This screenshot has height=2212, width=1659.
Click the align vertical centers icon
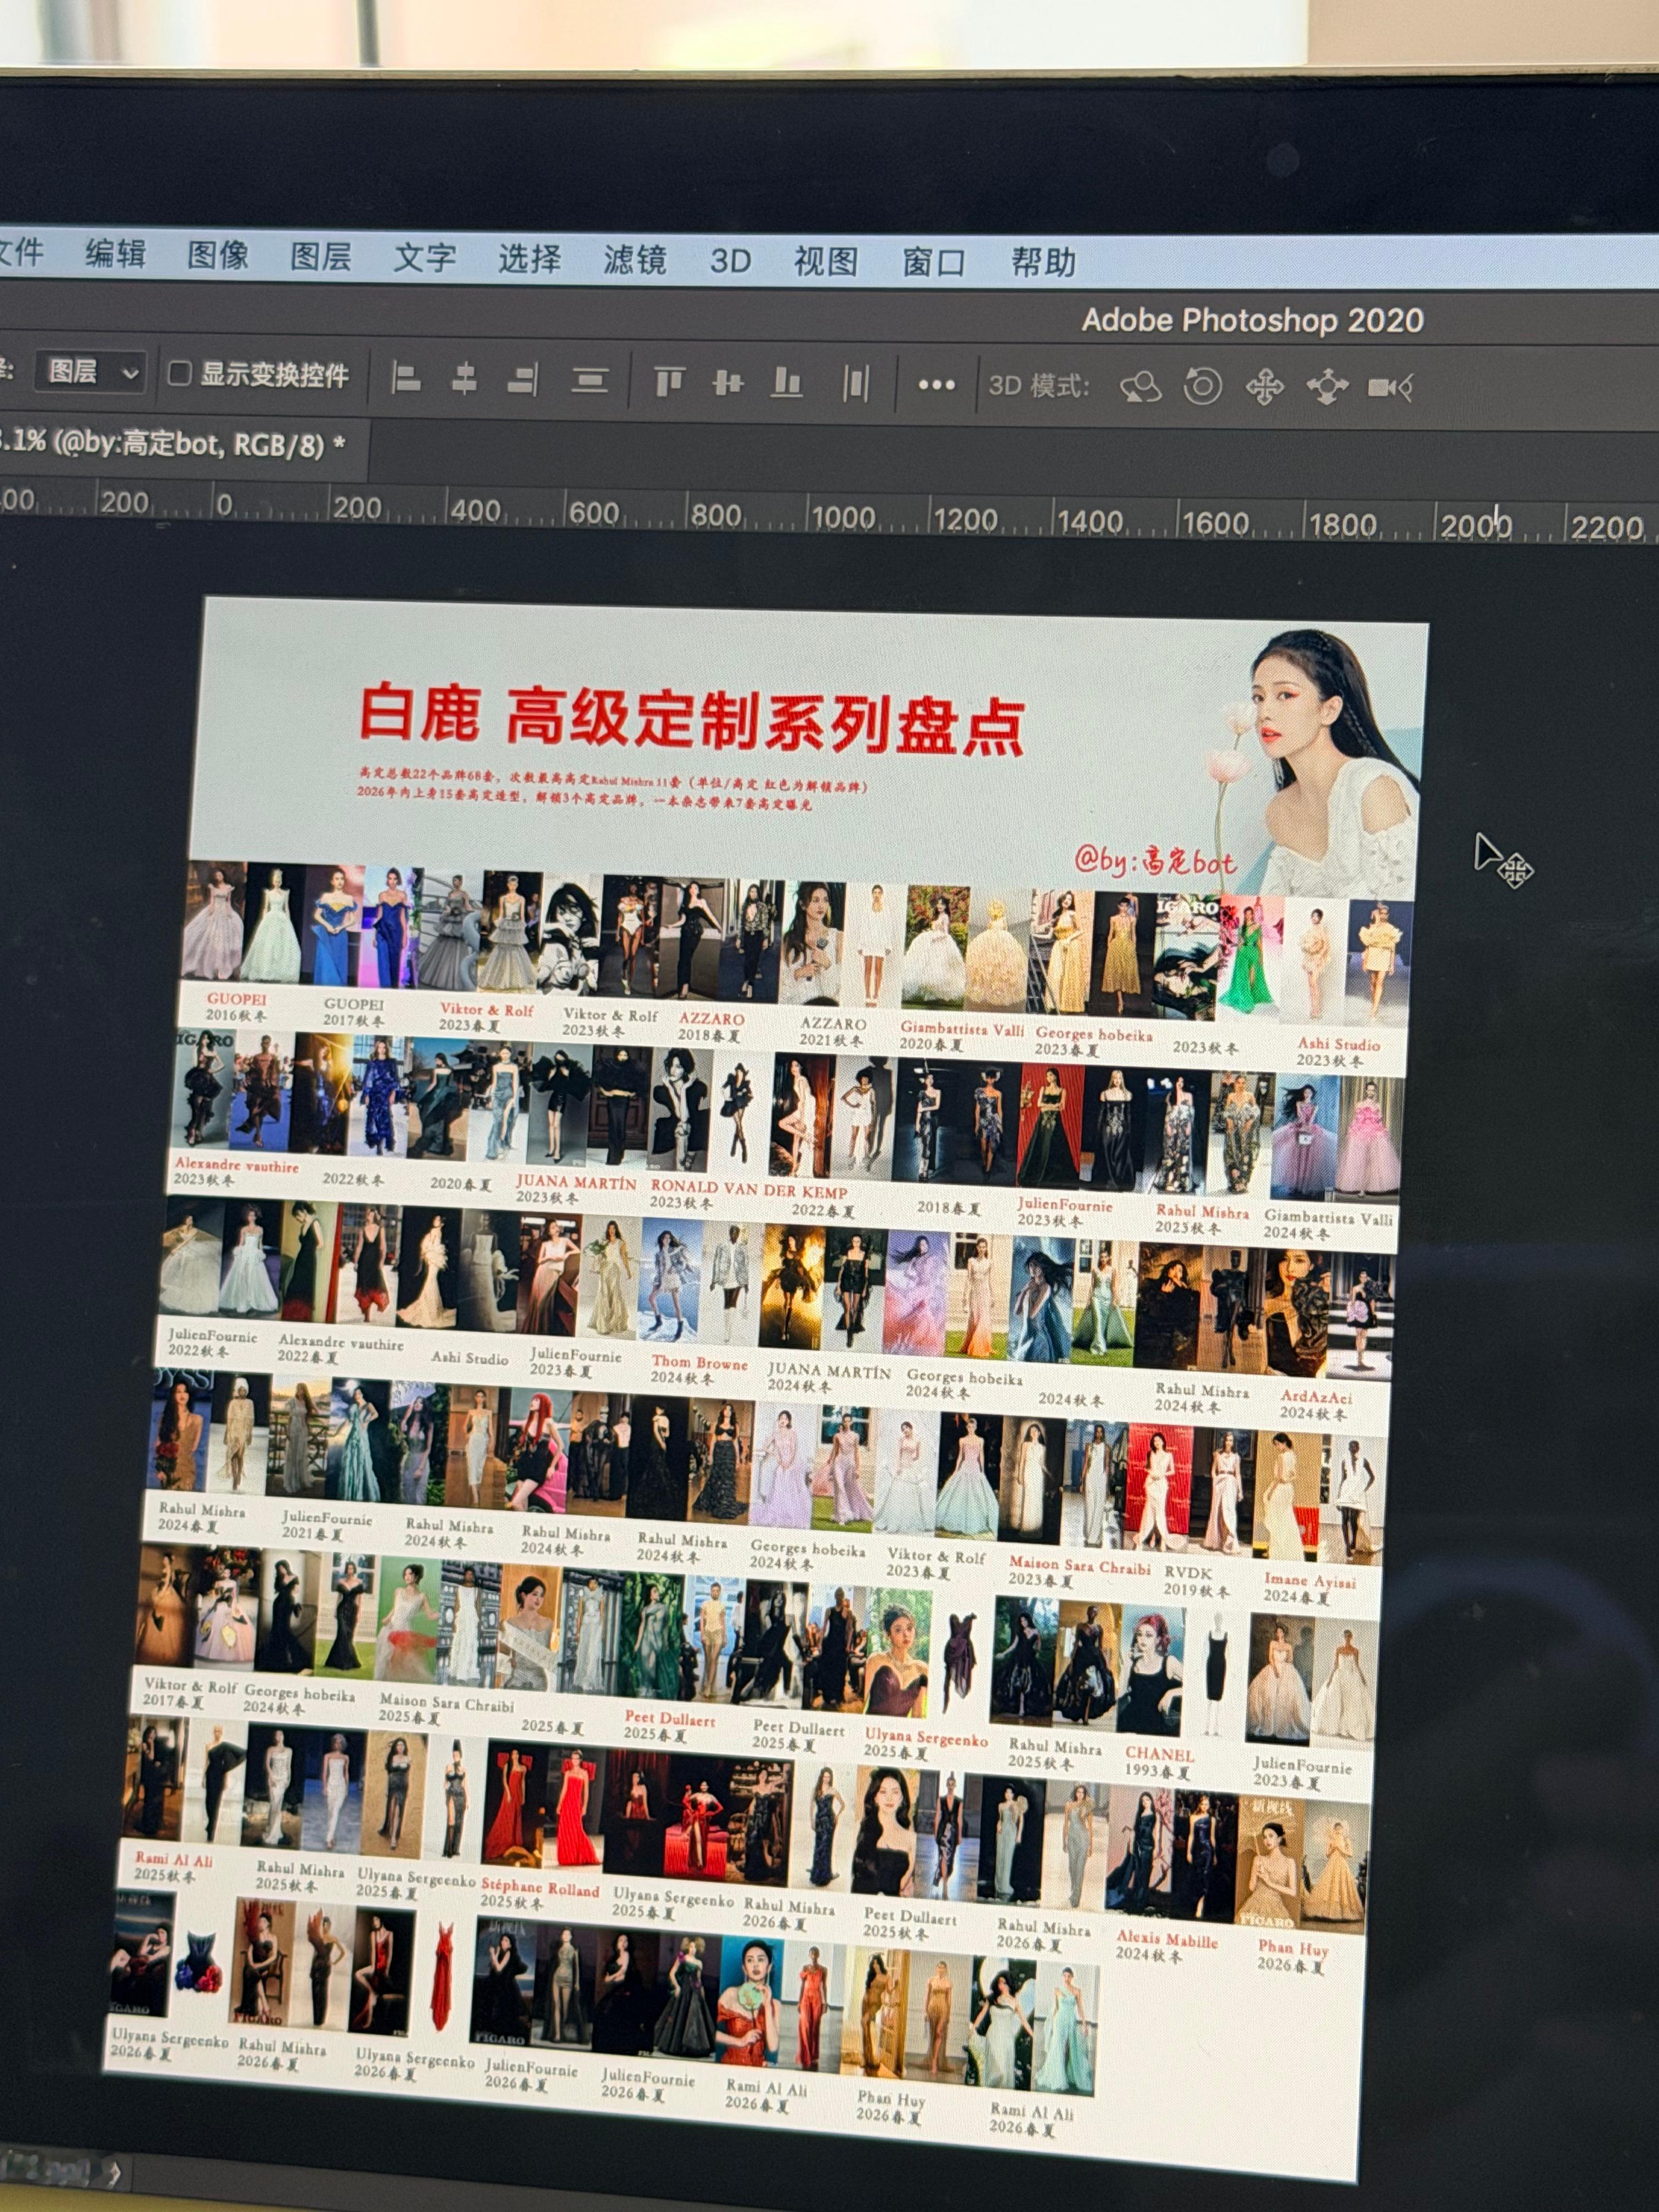(728, 383)
